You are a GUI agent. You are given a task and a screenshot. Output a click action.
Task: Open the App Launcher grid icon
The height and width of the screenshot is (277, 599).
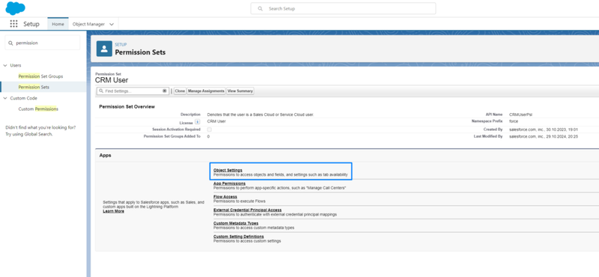click(x=13, y=24)
